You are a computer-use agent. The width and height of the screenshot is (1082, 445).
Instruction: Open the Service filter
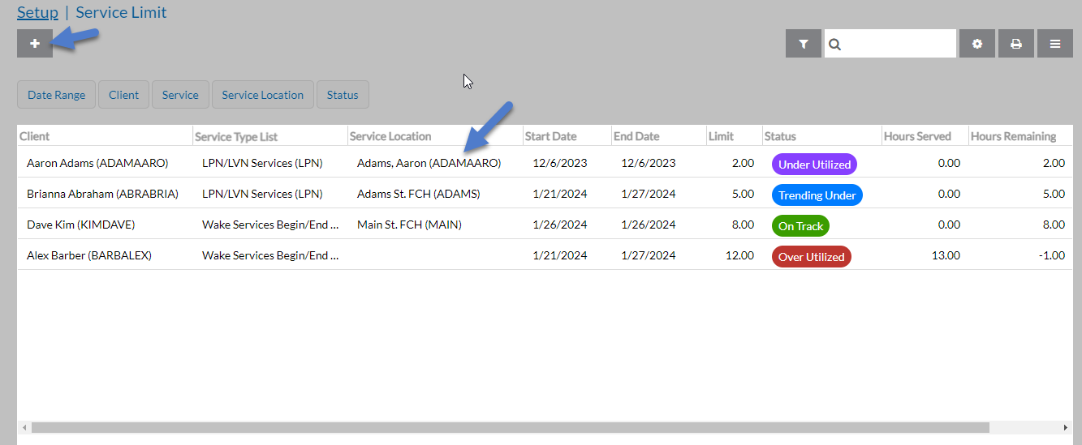point(180,95)
